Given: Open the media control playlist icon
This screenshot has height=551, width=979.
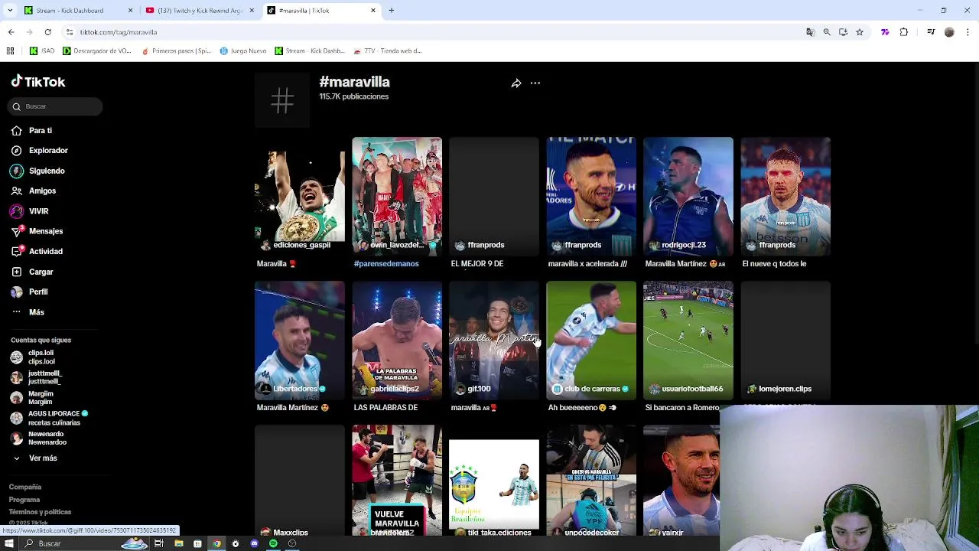Looking at the screenshot, I should click(x=931, y=32).
